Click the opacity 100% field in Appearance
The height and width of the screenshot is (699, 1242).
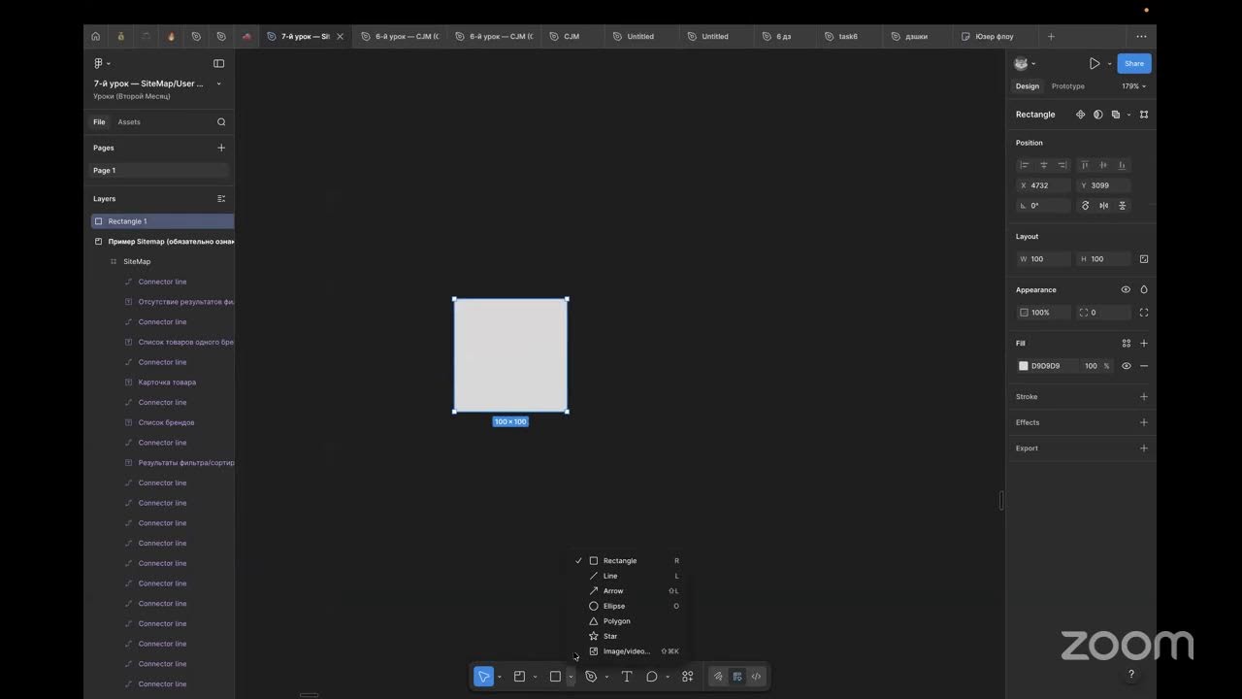1043,313
